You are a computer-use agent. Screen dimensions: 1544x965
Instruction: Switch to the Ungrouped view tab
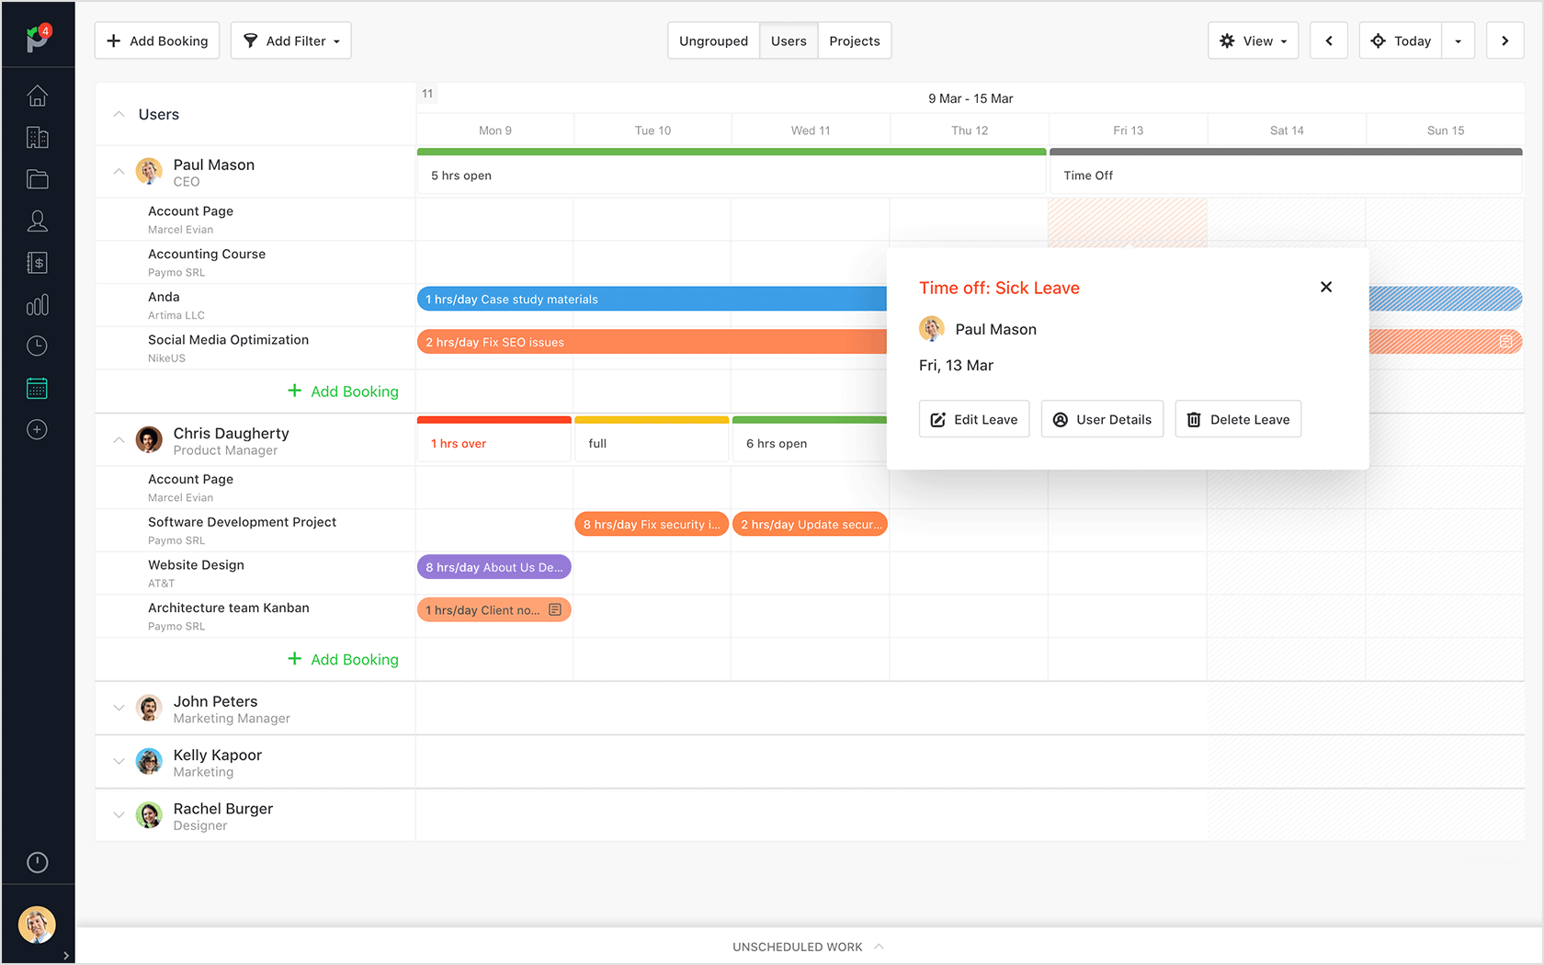pos(713,40)
